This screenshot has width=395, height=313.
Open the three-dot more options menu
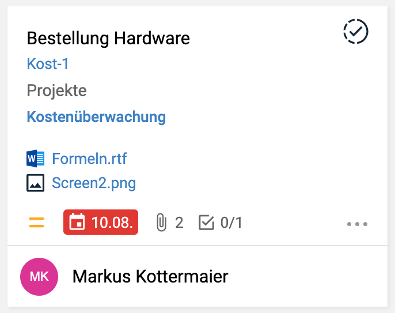(x=357, y=224)
